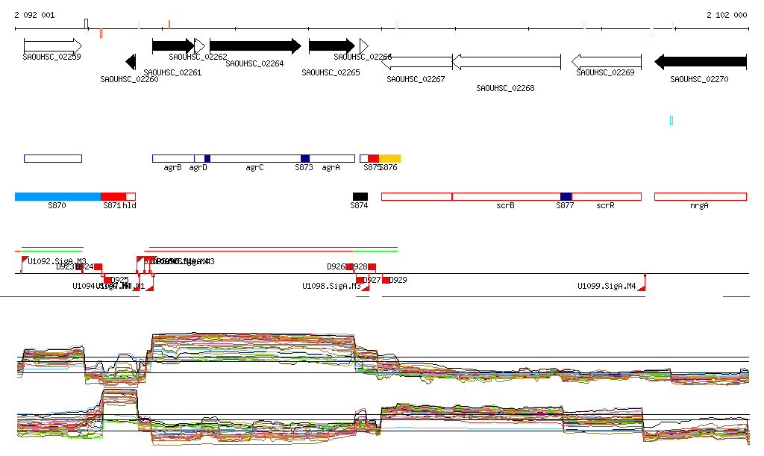Click the large black SAOUHSC_02270 arrow
The image size is (764, 456).
click(700, 62)
